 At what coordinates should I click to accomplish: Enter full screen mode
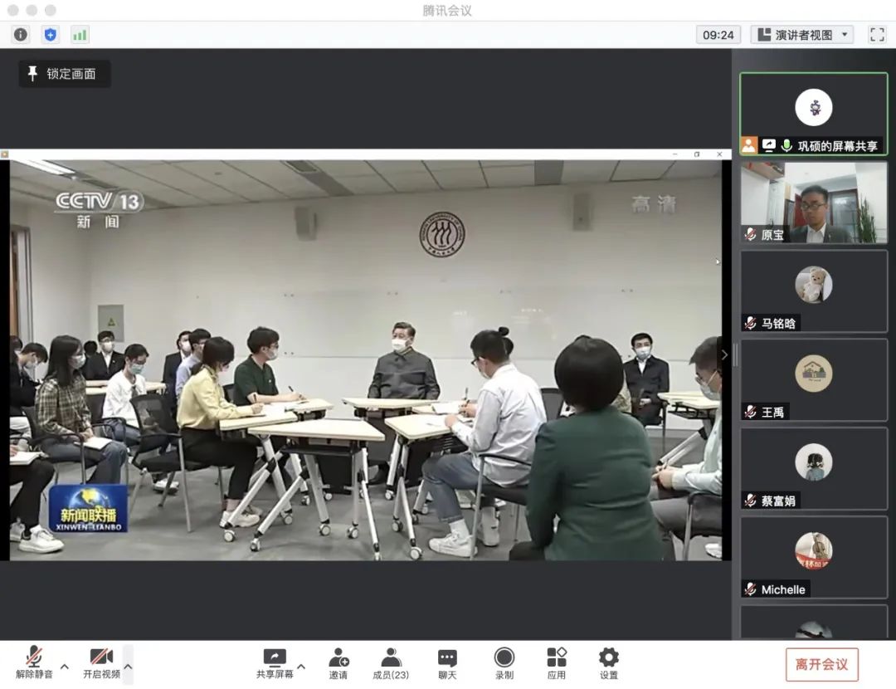[877, 35]
